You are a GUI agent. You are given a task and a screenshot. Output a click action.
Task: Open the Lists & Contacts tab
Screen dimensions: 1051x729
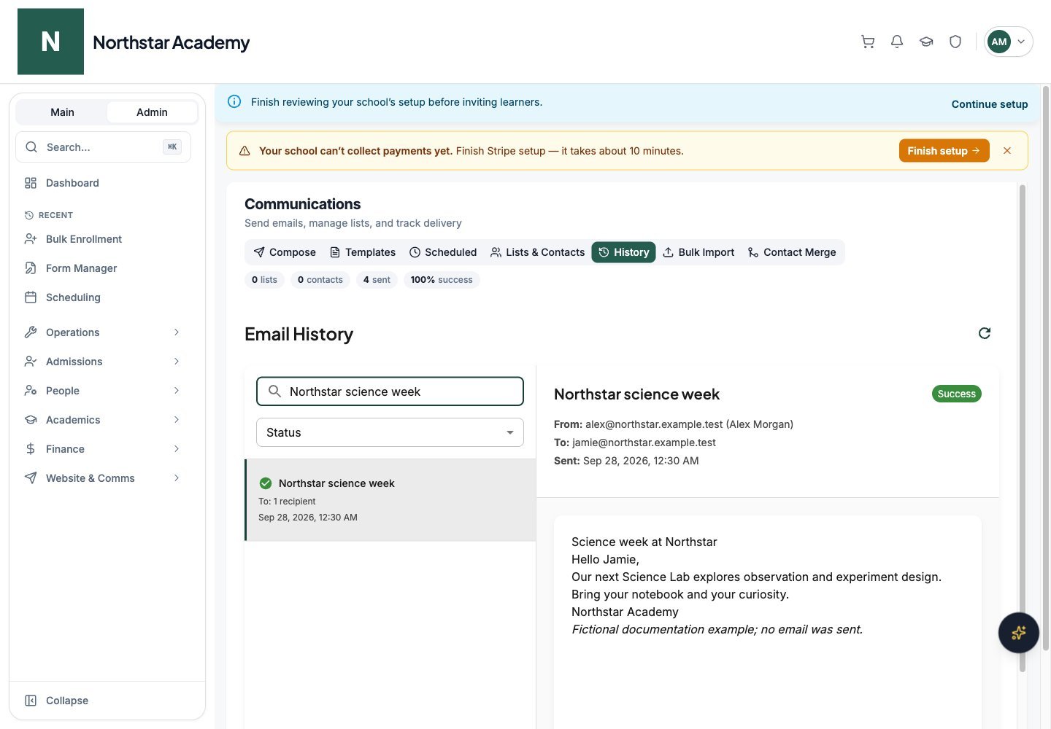click(x=537, y=252)
